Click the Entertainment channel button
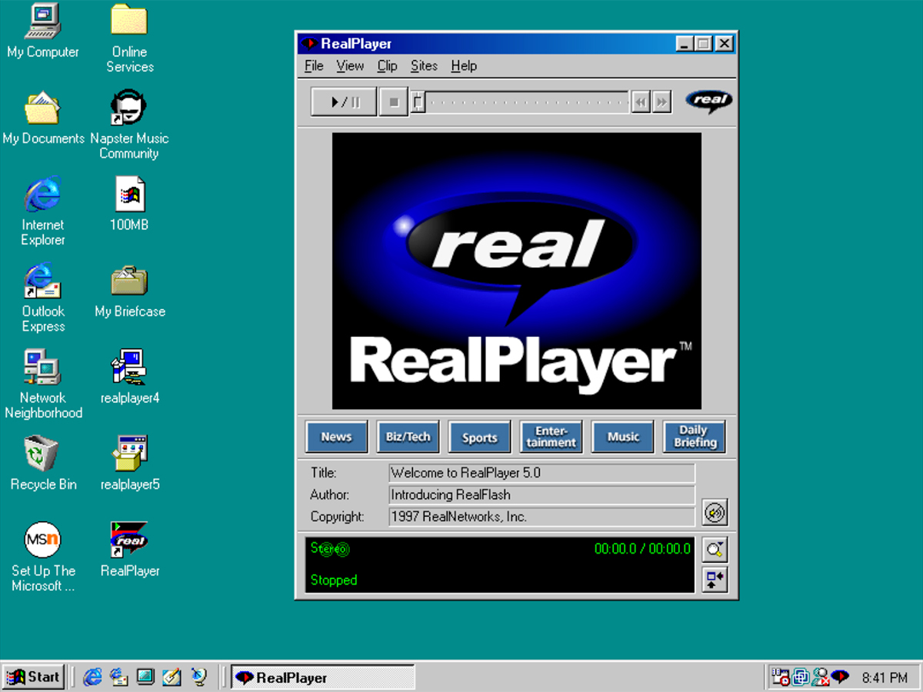This screenshot has height=692, width=923. (x=551, y=437)
